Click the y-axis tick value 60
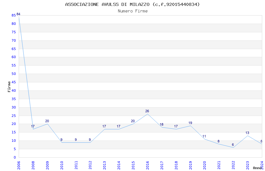The width and height of the screenshot is (265, 171). click(14, 57)
